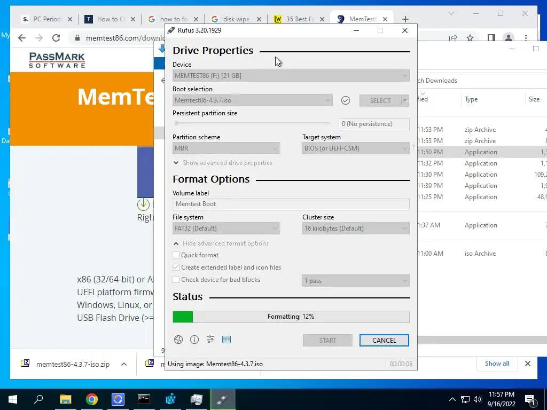Click PassMark Software logo
The width and height of the screenshot is (547, 410).
pos(57,60)
